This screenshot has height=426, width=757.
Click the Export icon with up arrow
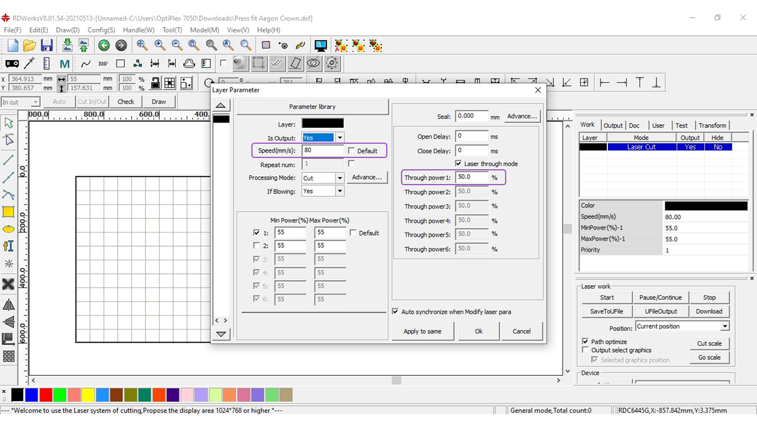click(84, 46)
